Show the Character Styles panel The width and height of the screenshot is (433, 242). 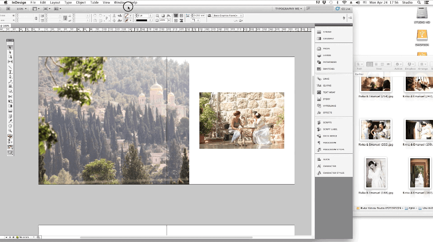(x=333, y=173)
